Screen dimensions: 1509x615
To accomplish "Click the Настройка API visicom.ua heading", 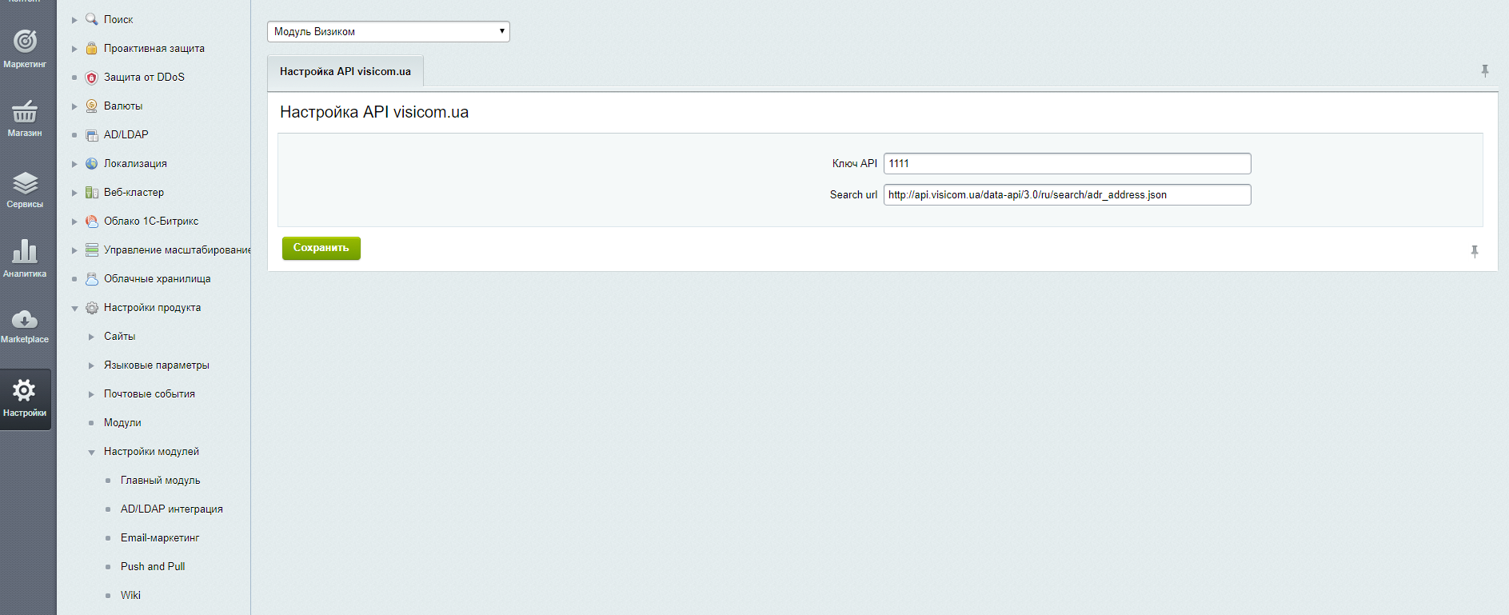I will click(374, 112).
